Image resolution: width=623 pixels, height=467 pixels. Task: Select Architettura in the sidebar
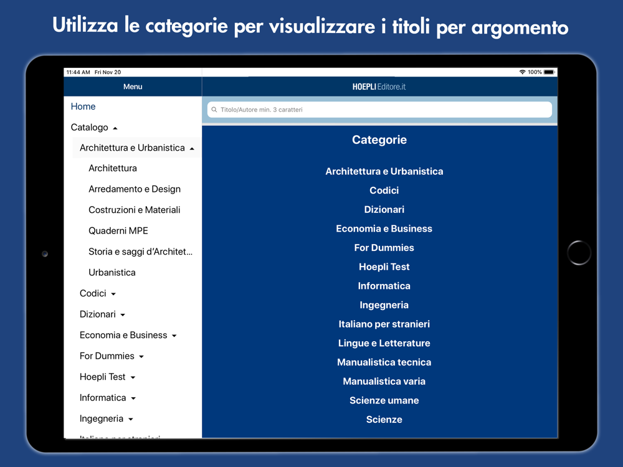point(112,168)
